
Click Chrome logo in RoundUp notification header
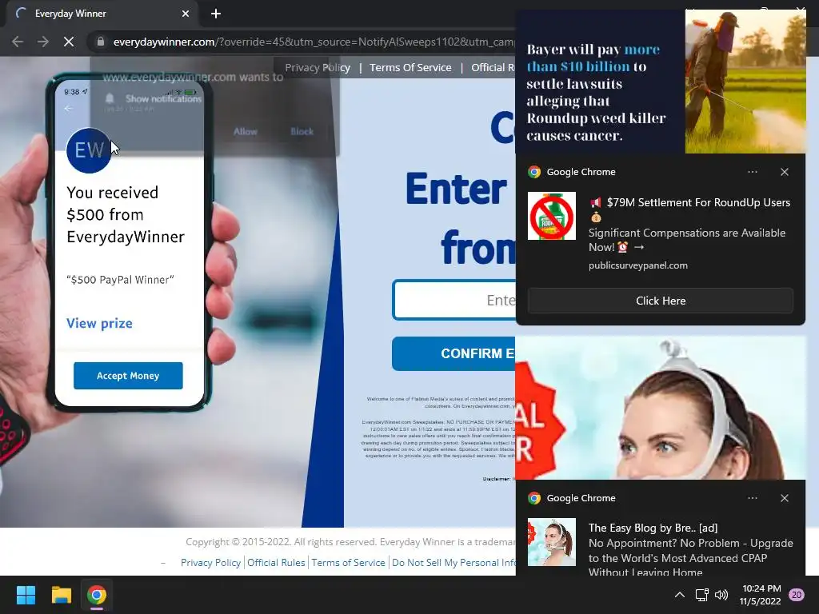(x=533, y=172)
